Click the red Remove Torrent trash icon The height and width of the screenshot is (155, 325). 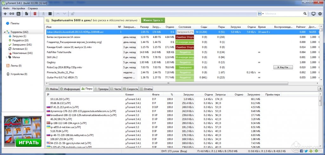(x=35, y=14)
